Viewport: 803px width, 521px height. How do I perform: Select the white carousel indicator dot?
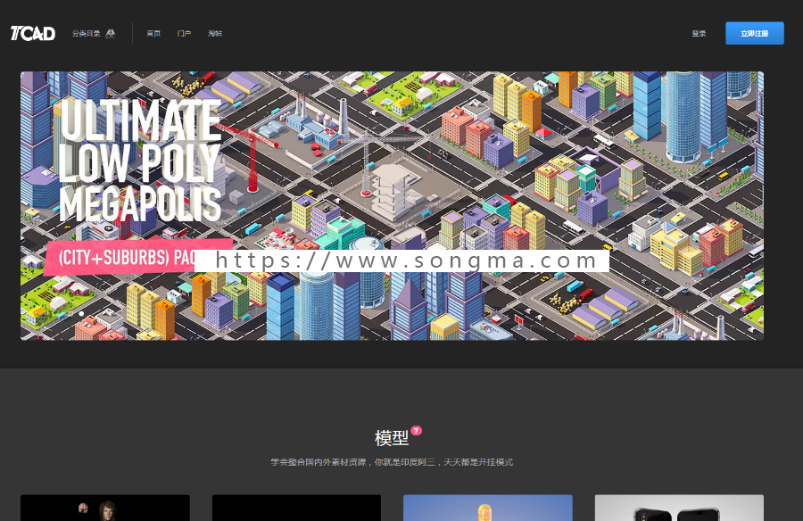[x=81, y=313]
